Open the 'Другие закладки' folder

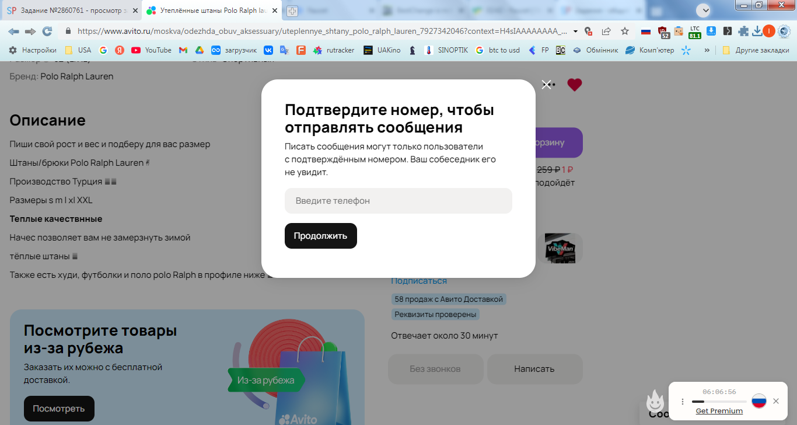(x=756, y=50)
